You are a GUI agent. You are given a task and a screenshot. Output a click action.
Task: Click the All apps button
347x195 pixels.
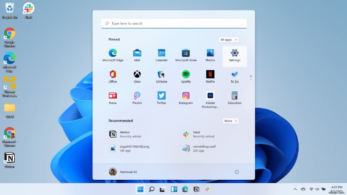coord(229,40)
